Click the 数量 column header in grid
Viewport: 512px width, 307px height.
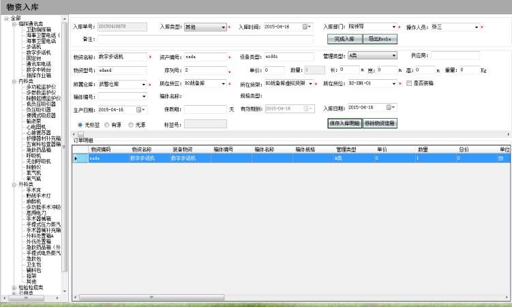click(436, 149)
